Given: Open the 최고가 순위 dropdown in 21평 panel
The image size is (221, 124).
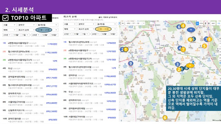Looking at the screenshot, I should 27,30.
